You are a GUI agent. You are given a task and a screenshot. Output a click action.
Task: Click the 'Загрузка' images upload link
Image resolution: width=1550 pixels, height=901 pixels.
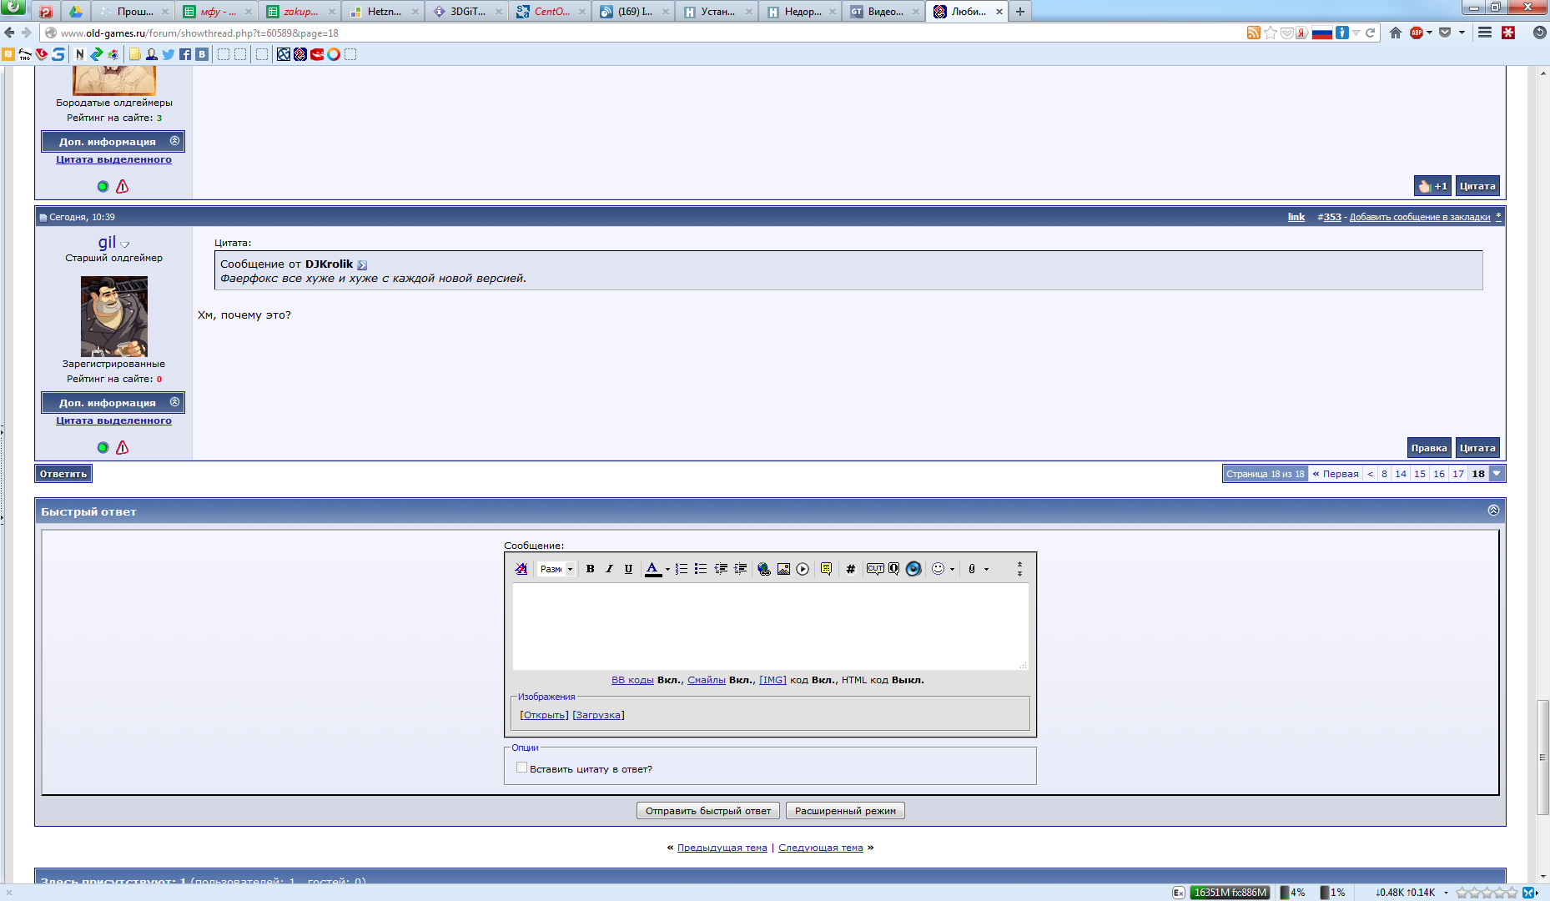click(x=598, y=715)
